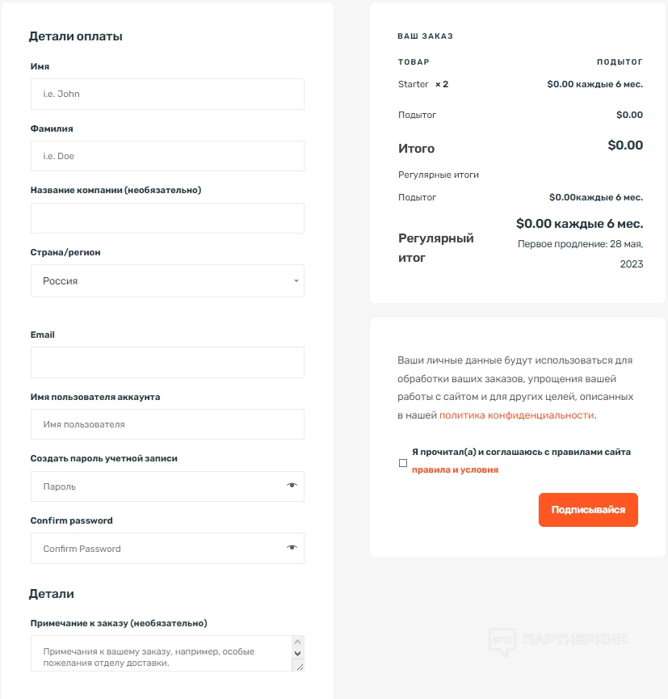Toggle visibility eye in Confirm Password field
This screenshot has height=699, width=668.
coord(292,548)
